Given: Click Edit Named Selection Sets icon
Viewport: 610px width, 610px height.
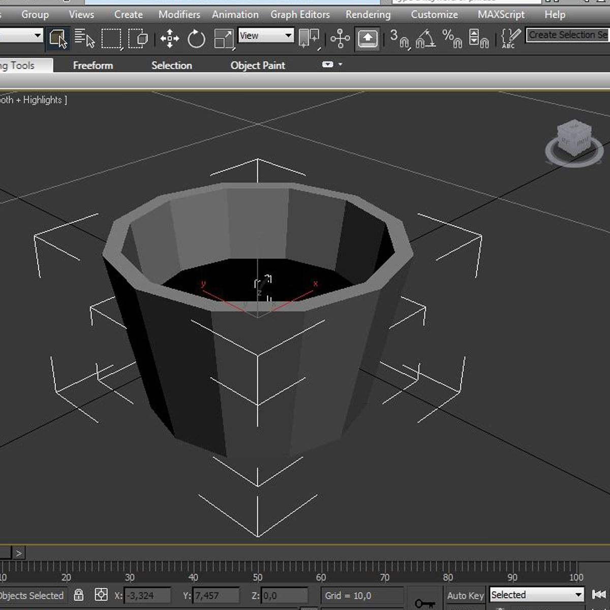Looking at the screenshot, I should 510,39.
